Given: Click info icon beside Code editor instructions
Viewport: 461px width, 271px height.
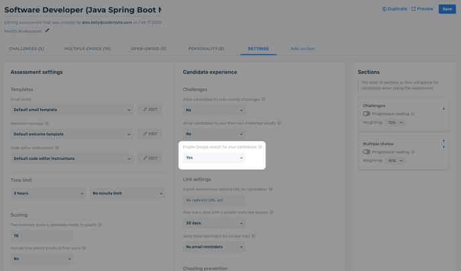Looking at the screenshot, I should tap(57, 148).
